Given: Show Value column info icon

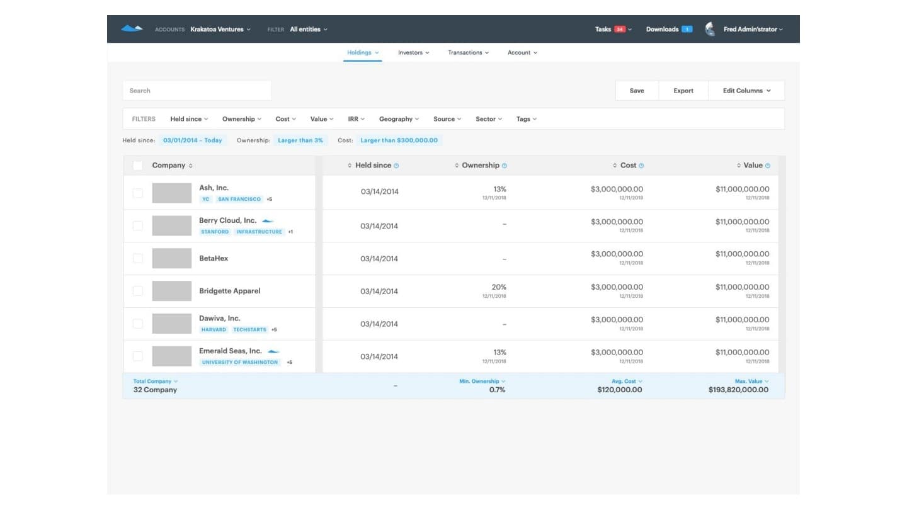Looking at the screenshot, I should (x=768, y=166).
